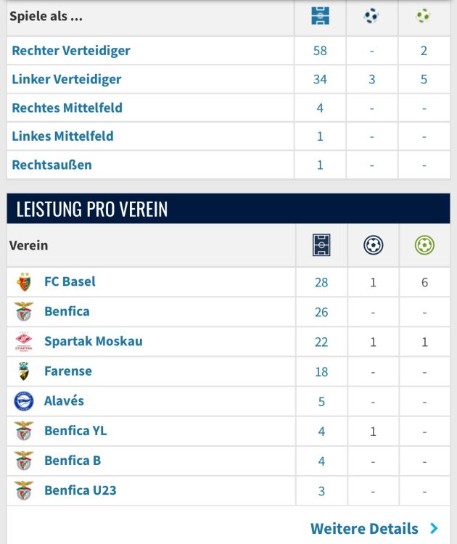Open the Spartak Moskau club name link
Screen dimensions: 457x544
[93, 342]
